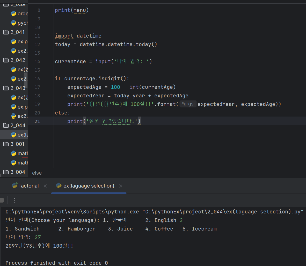Click the '언어 선택(Choose your language)' console line
This screenshot has height=266, width=306.
(x=94, y=220)
